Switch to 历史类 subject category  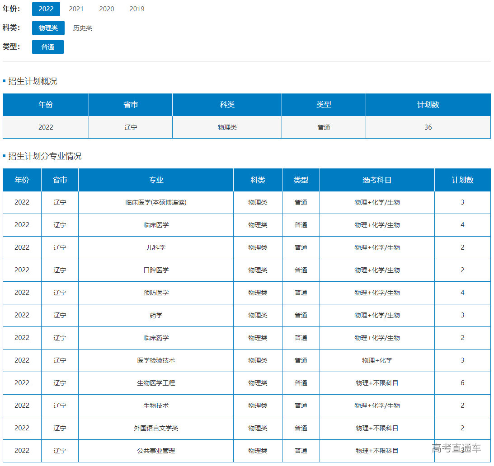click(83, 28)
